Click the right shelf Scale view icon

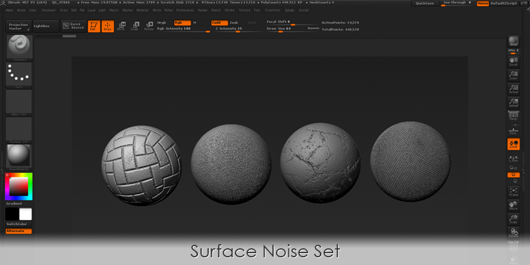coord(513,219)
